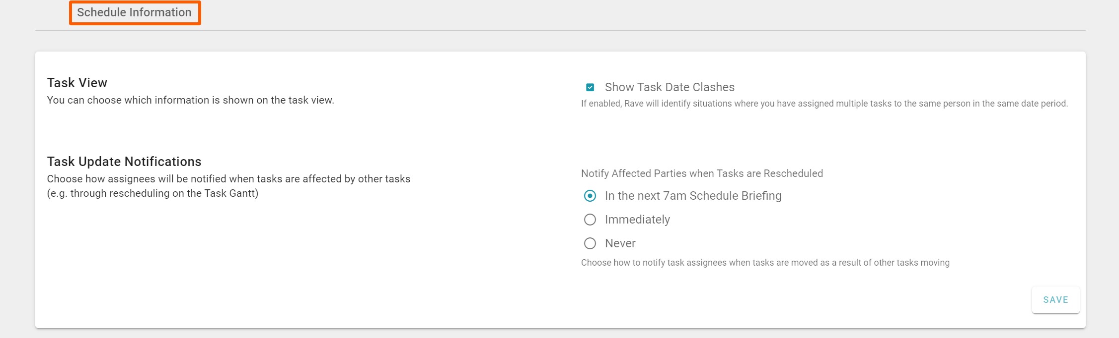1119x338 pixels.
Task: Click the 'Never' option label text
Action: (620, 243)
